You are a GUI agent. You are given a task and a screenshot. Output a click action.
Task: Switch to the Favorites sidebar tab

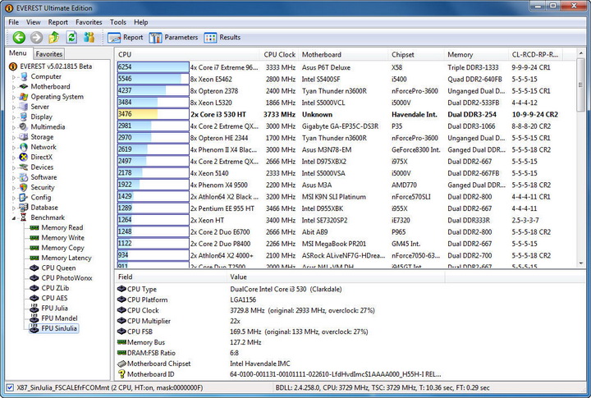pos(49,54)
